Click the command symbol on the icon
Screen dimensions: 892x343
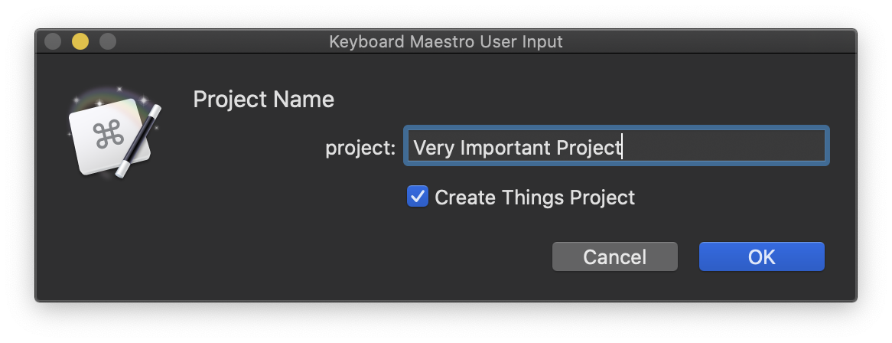108,134
